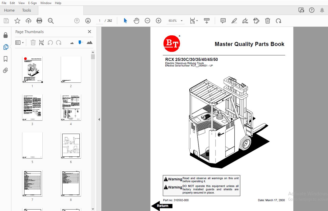The height and width of the screenshot is (211, 328).
Task: Open Help with the question mark icon
Action: click(312, 10)
